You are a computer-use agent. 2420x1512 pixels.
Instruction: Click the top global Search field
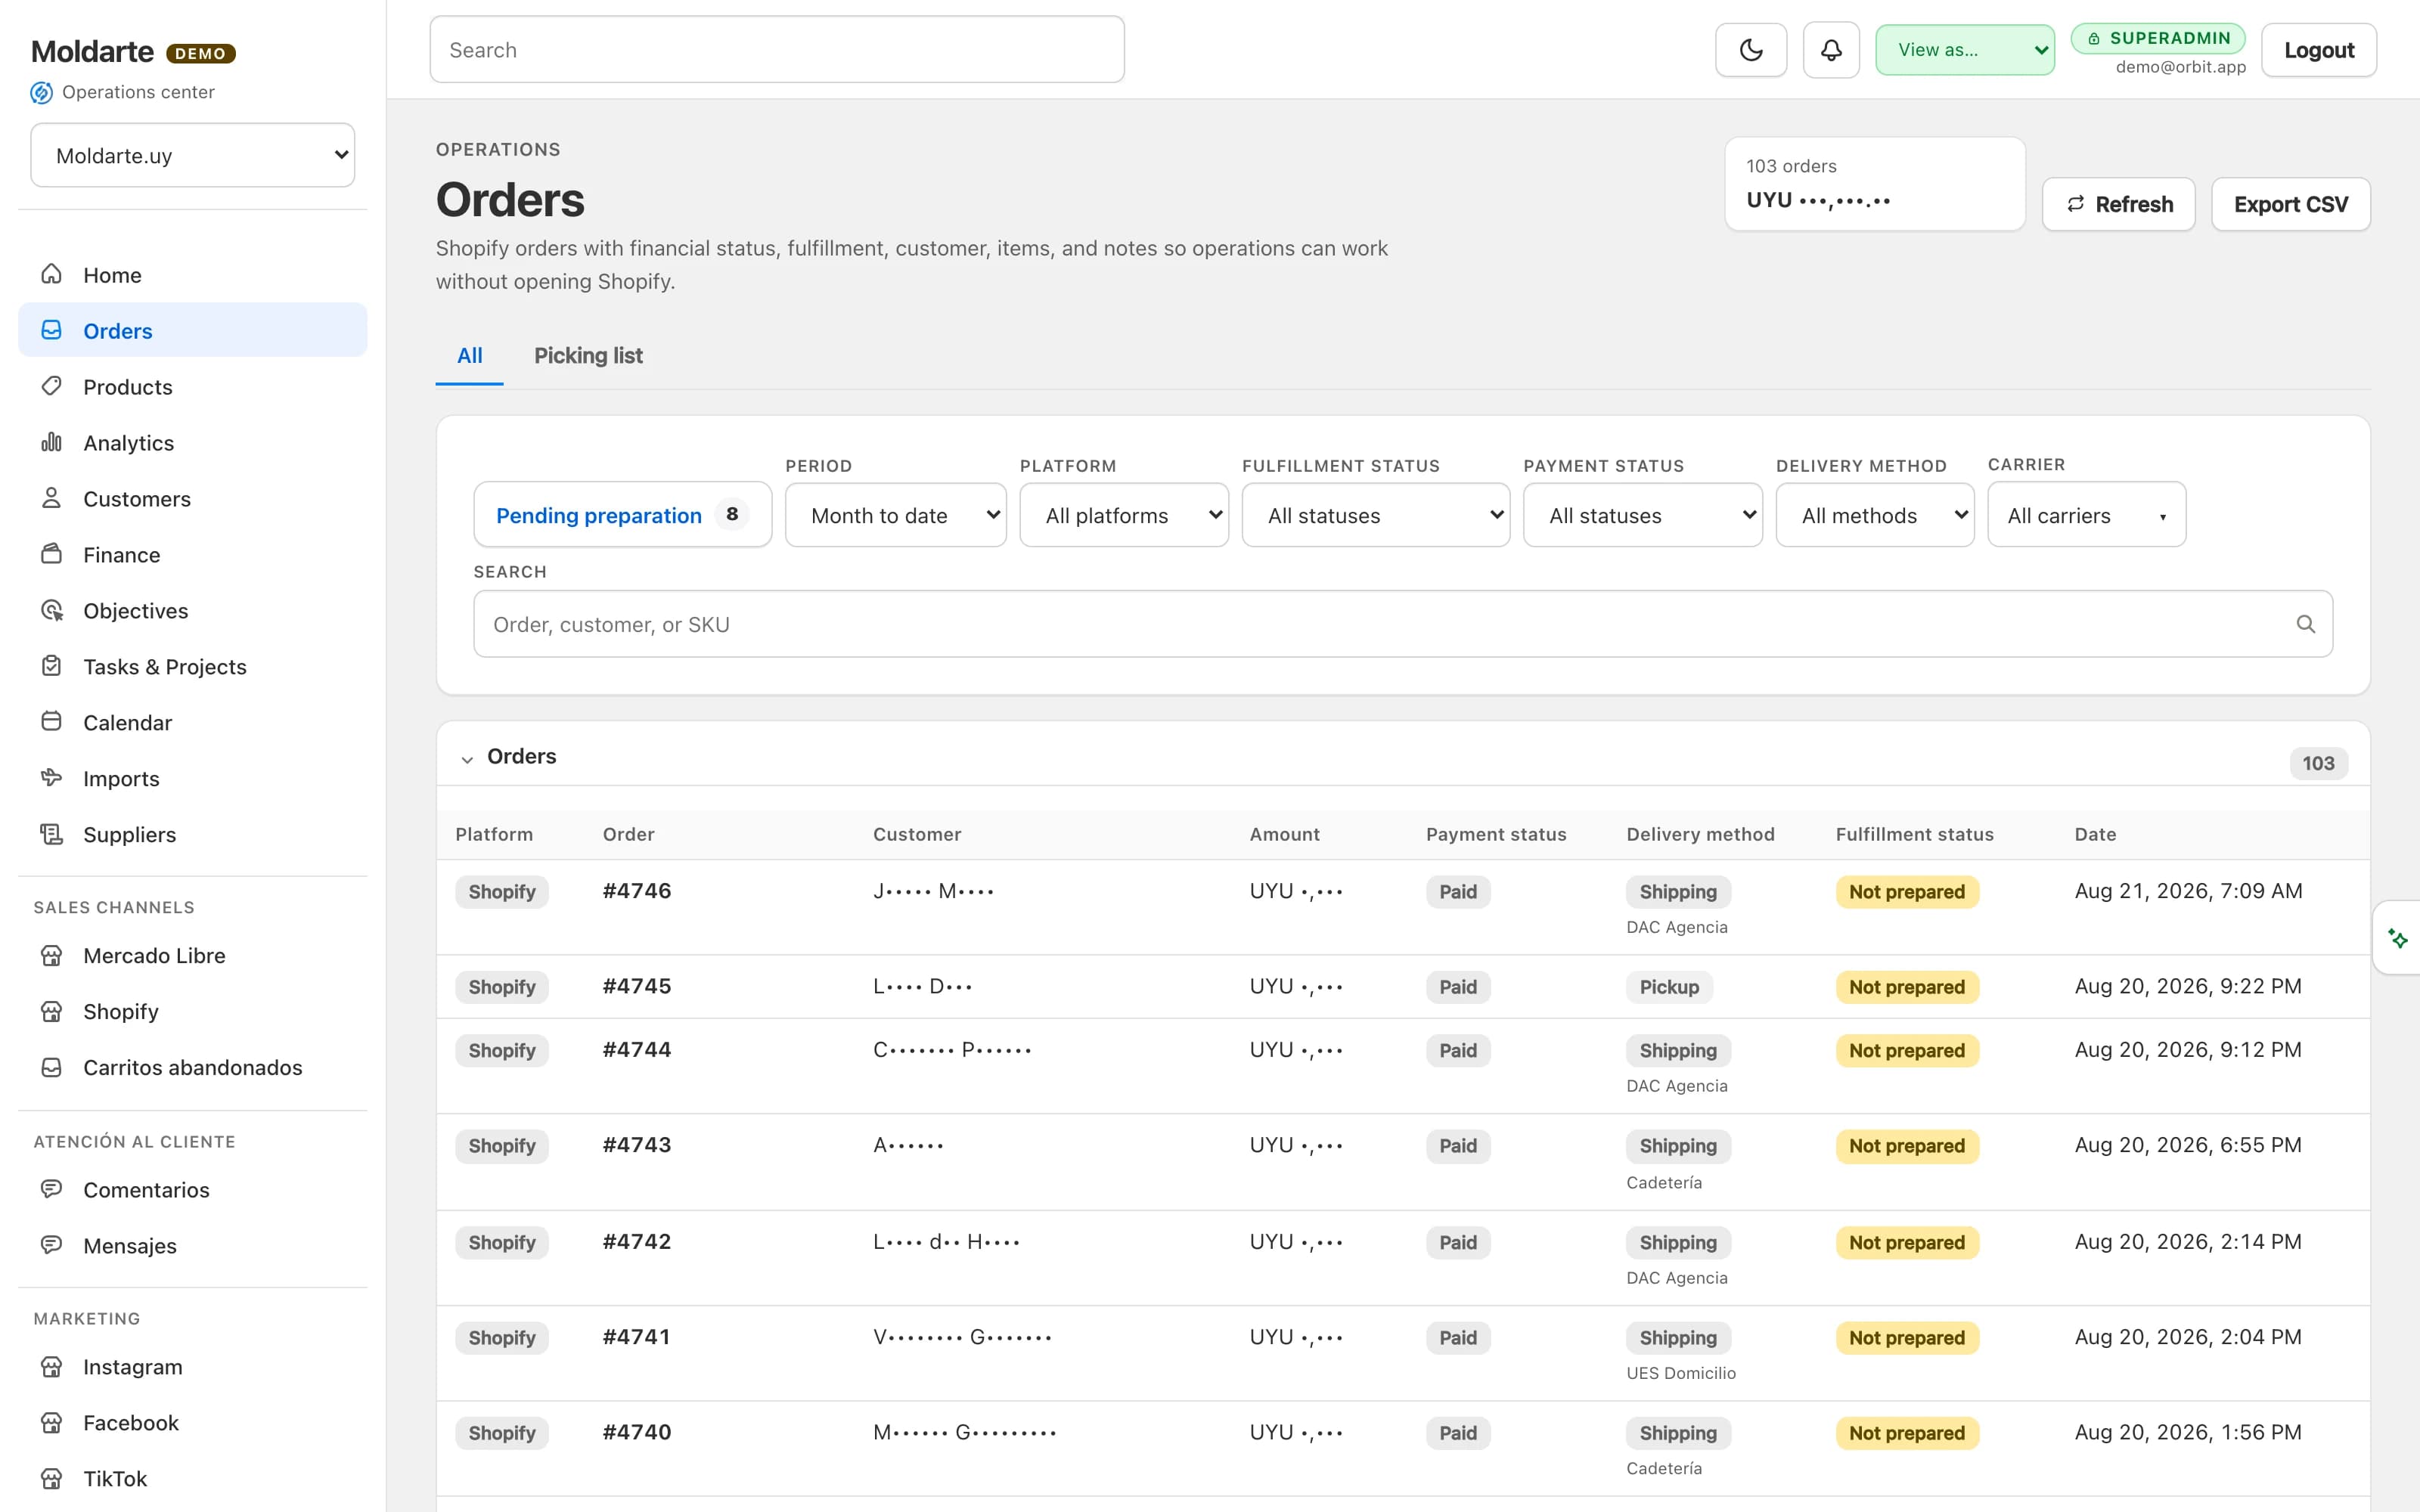(x=777, y=49)
